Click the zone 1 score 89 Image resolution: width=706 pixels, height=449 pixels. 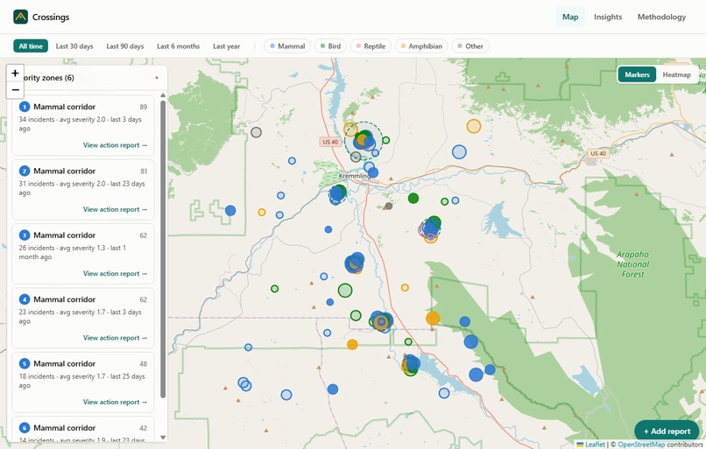pyautogui.click(x=143, y=107)
